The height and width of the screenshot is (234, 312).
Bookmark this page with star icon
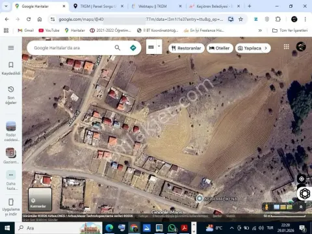click(x=240, y=19)
